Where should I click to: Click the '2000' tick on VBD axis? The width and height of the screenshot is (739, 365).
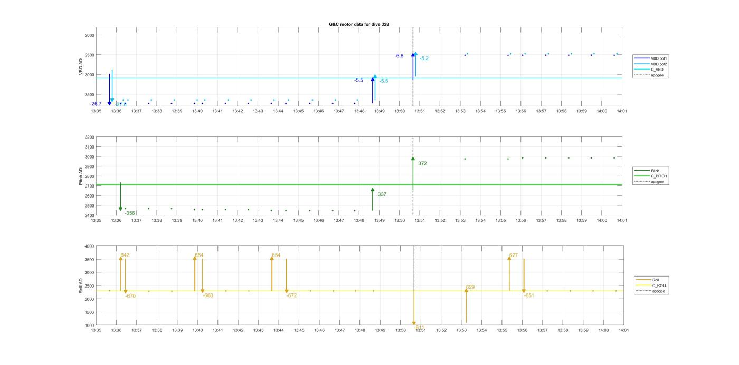pyautogui.click(x=89, y=35)
